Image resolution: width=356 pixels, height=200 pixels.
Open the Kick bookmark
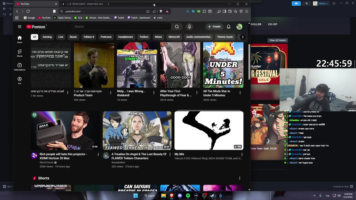78,18
